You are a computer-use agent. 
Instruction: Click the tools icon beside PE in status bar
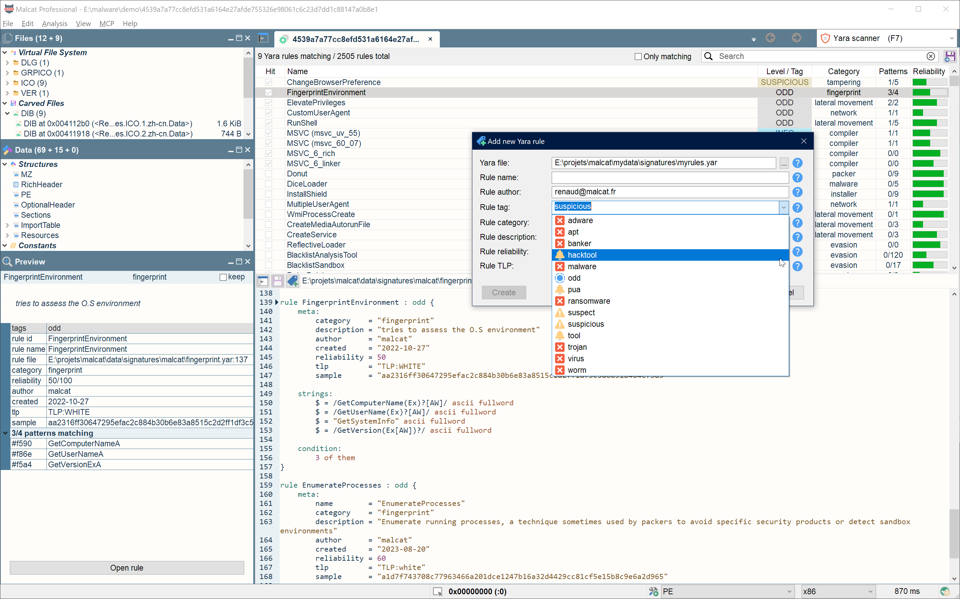coord(653,592)
